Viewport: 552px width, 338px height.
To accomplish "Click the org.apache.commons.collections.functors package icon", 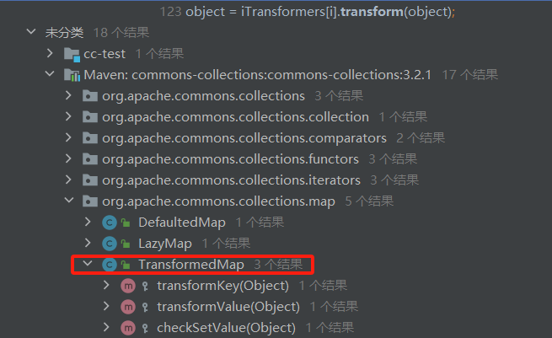I will click(x=90, y=159).
